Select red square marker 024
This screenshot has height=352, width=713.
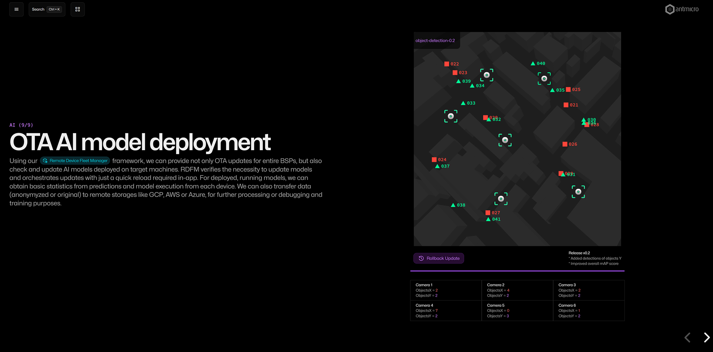coord(434,160)
